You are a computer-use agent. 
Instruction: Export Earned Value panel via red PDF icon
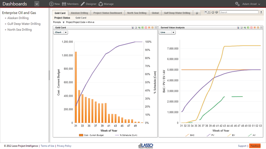(x=251, y=28)
